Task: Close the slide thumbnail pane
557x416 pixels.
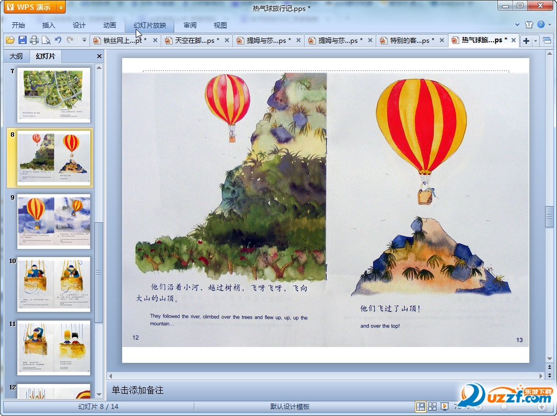Action: (99, 56)
